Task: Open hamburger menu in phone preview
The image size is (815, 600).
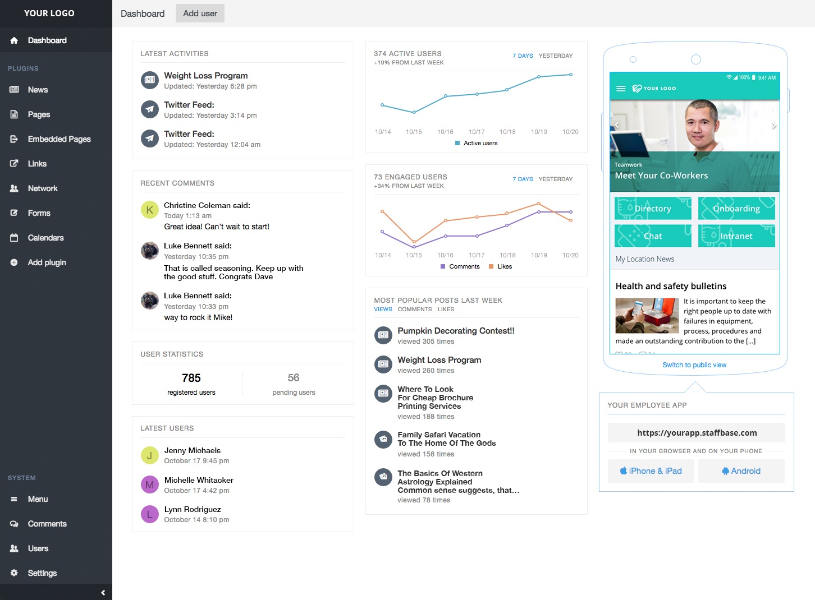Action: coord(621,89)
